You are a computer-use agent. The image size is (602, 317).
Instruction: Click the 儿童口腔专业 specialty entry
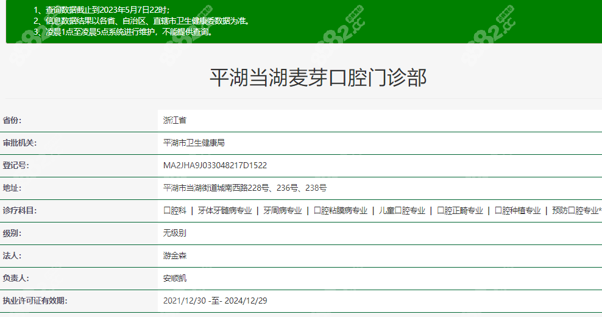tap(402, 210)
